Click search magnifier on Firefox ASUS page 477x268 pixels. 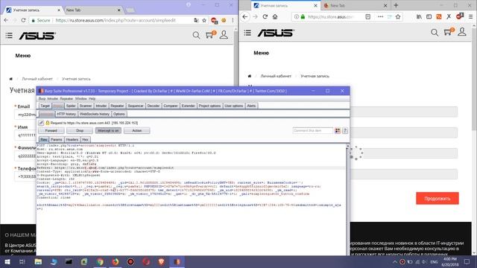point(435,32)
